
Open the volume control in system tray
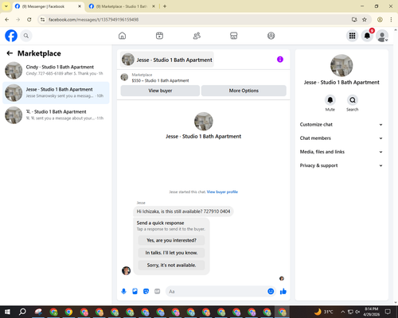pos(357,312)
